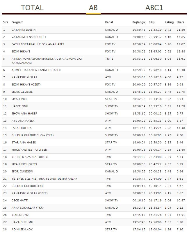Click the KANATSIZ KUSLAR (OZET) program row
The height and width of the screenshot is (233, 189).
[x=29, y=193]
